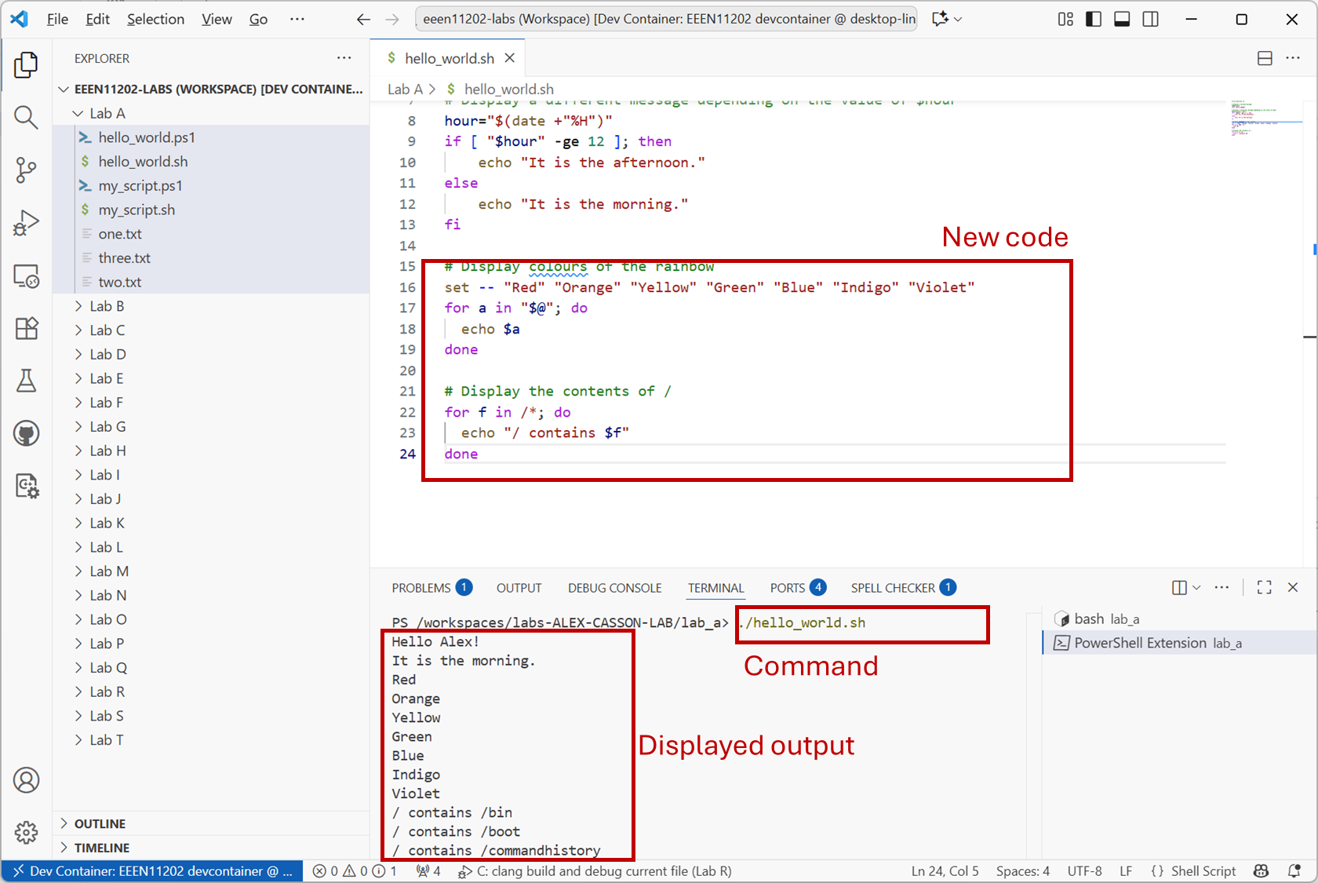Switch to the PROBLEMS tab

pyautogui.click(x=421, y=588)
